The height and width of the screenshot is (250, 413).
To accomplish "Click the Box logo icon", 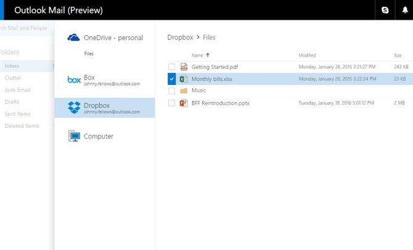I will click(74, 80).
